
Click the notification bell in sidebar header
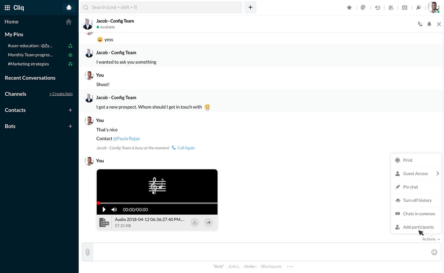tap(69, 8)
